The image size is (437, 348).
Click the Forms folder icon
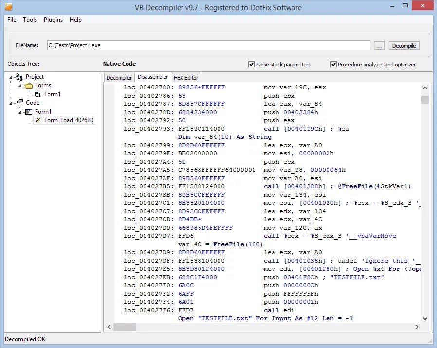click(29, 85)
